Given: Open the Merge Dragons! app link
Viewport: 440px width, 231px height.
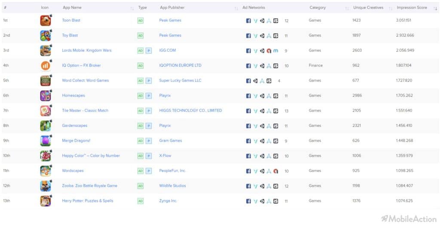Looking at the screenshot, I should pyautogui.click(x=76, y=141).
